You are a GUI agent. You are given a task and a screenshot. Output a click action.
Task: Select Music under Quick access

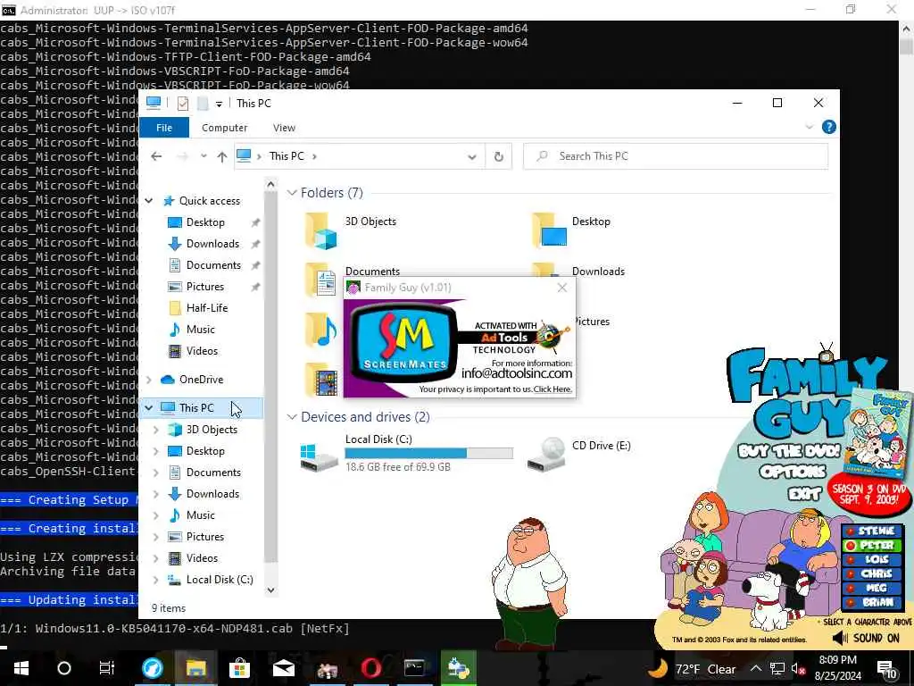coord(201,330)
